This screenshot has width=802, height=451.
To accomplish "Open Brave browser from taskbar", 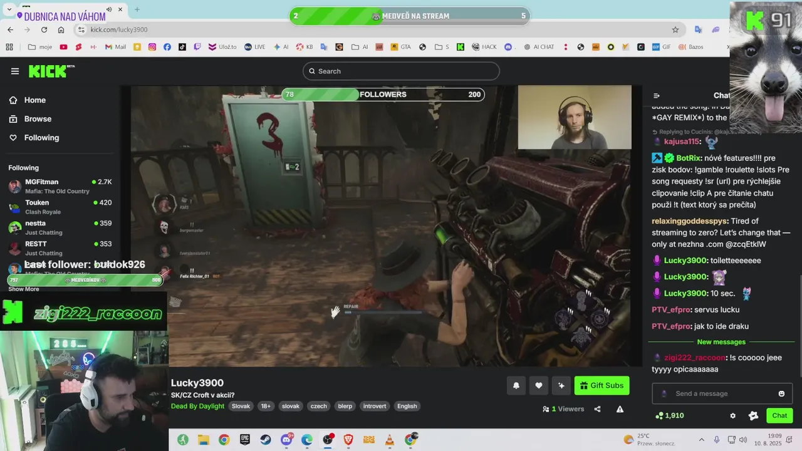I will pos(348,440).
